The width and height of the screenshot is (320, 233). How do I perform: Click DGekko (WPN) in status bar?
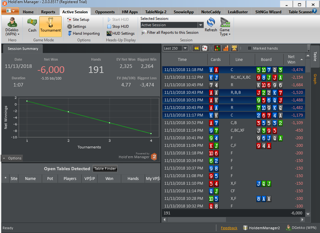[x=301, y=228]
